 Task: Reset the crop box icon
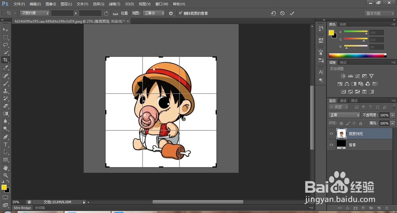274,13
